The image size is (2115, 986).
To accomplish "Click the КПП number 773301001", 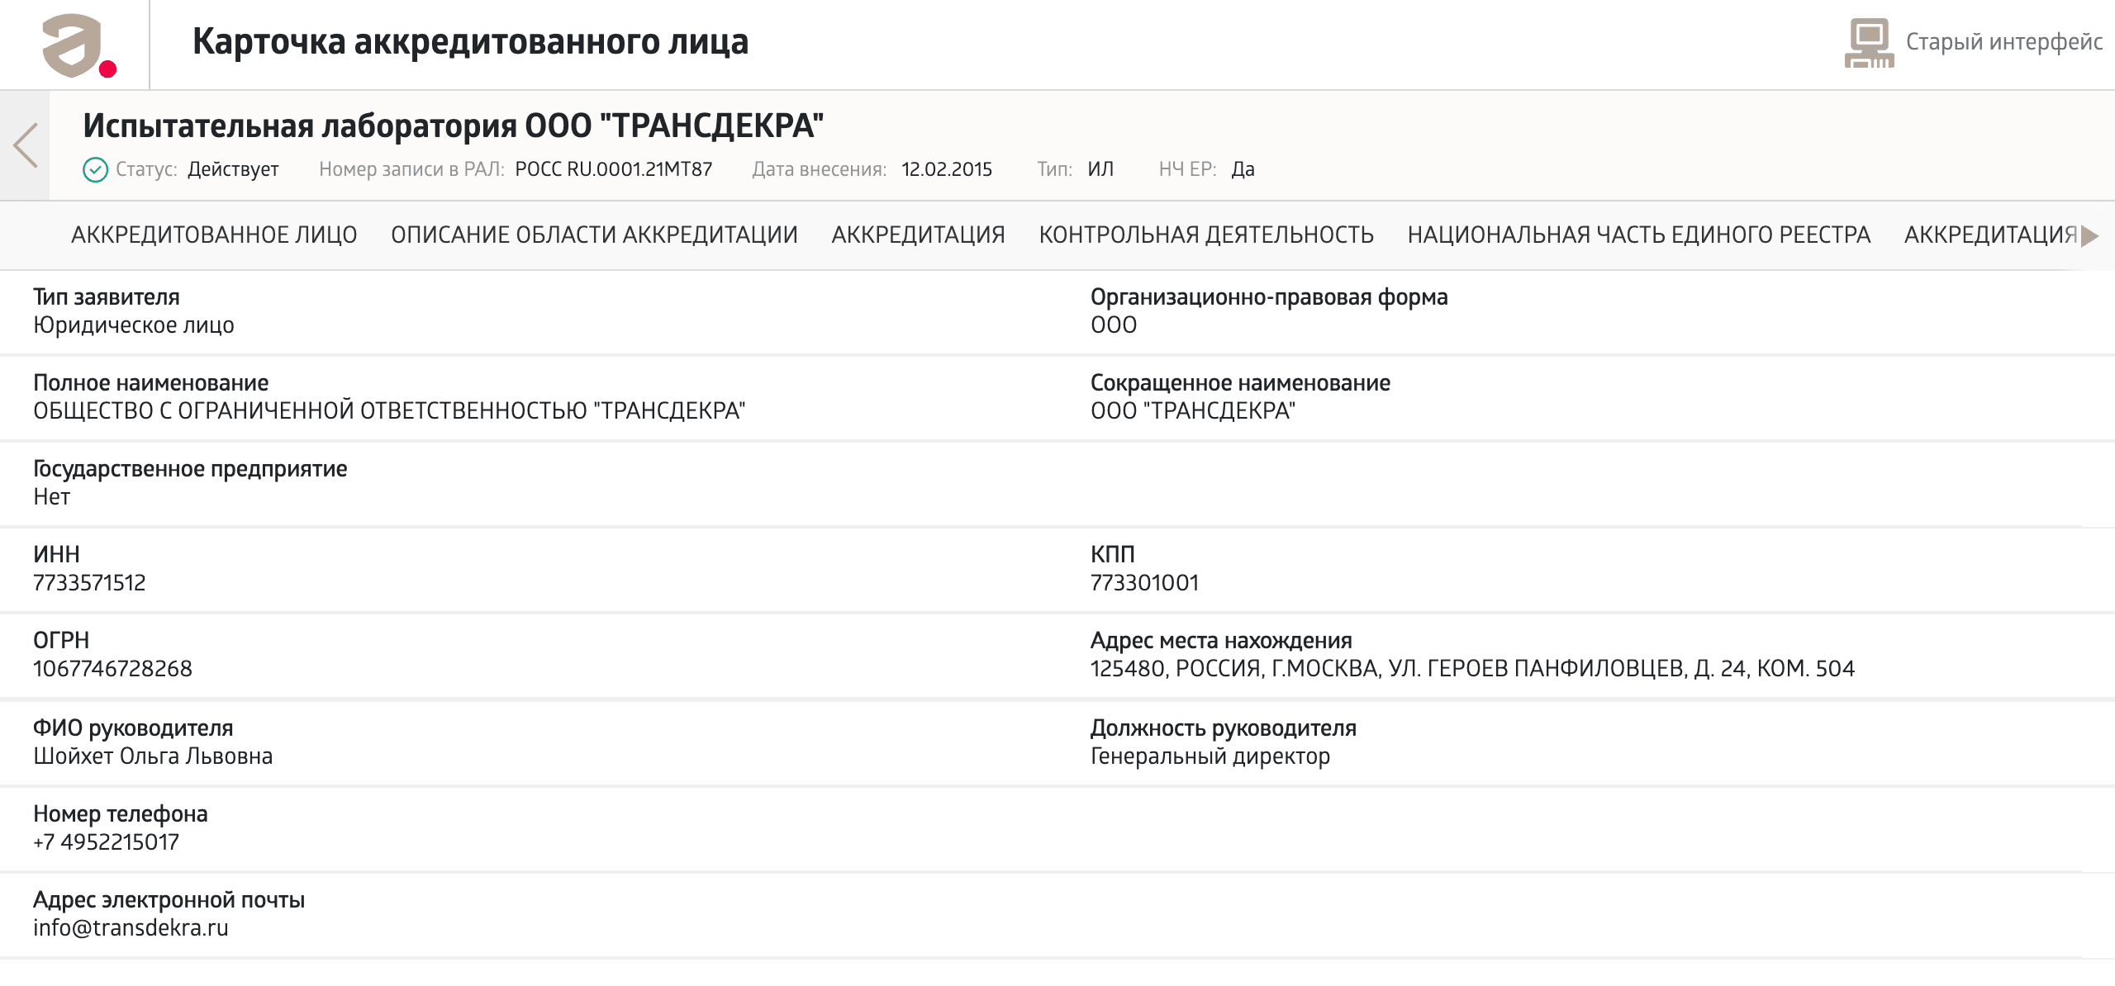I will tap(1144, 583).
